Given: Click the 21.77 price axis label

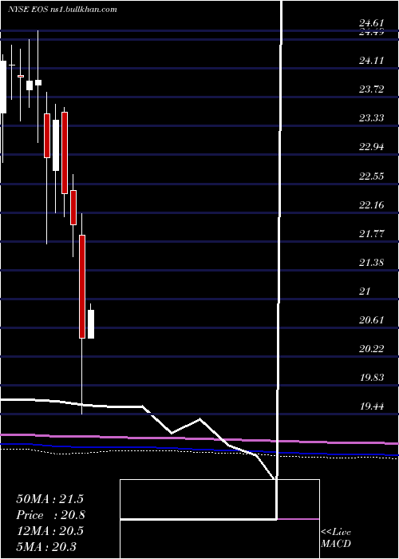Looking at the screenshot, I should click(x=371, y=234).
